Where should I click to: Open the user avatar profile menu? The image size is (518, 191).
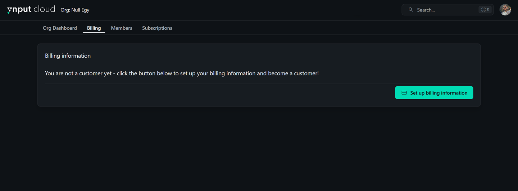coord(505,10)
